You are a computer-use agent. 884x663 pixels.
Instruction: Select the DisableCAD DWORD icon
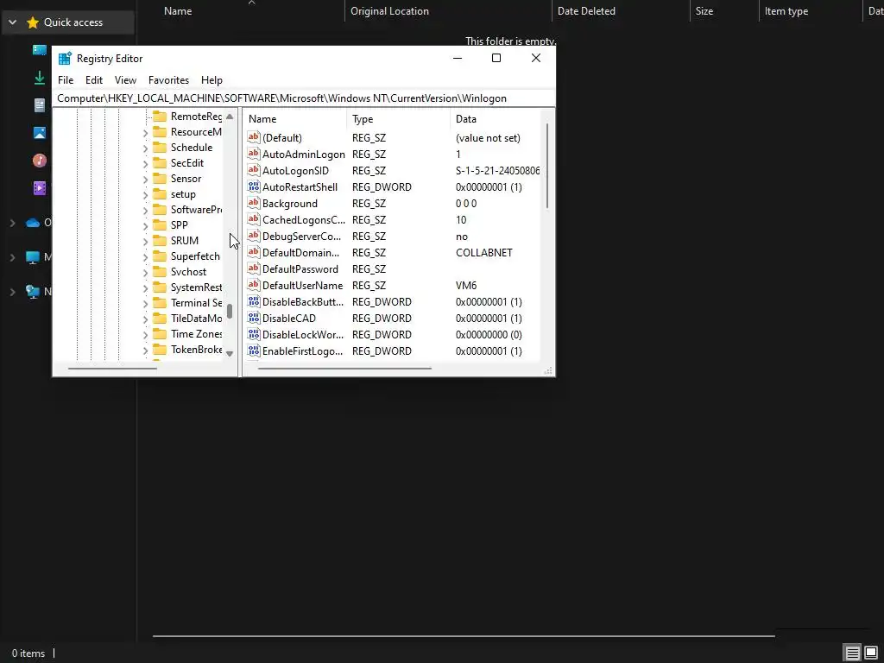point(254,318)
